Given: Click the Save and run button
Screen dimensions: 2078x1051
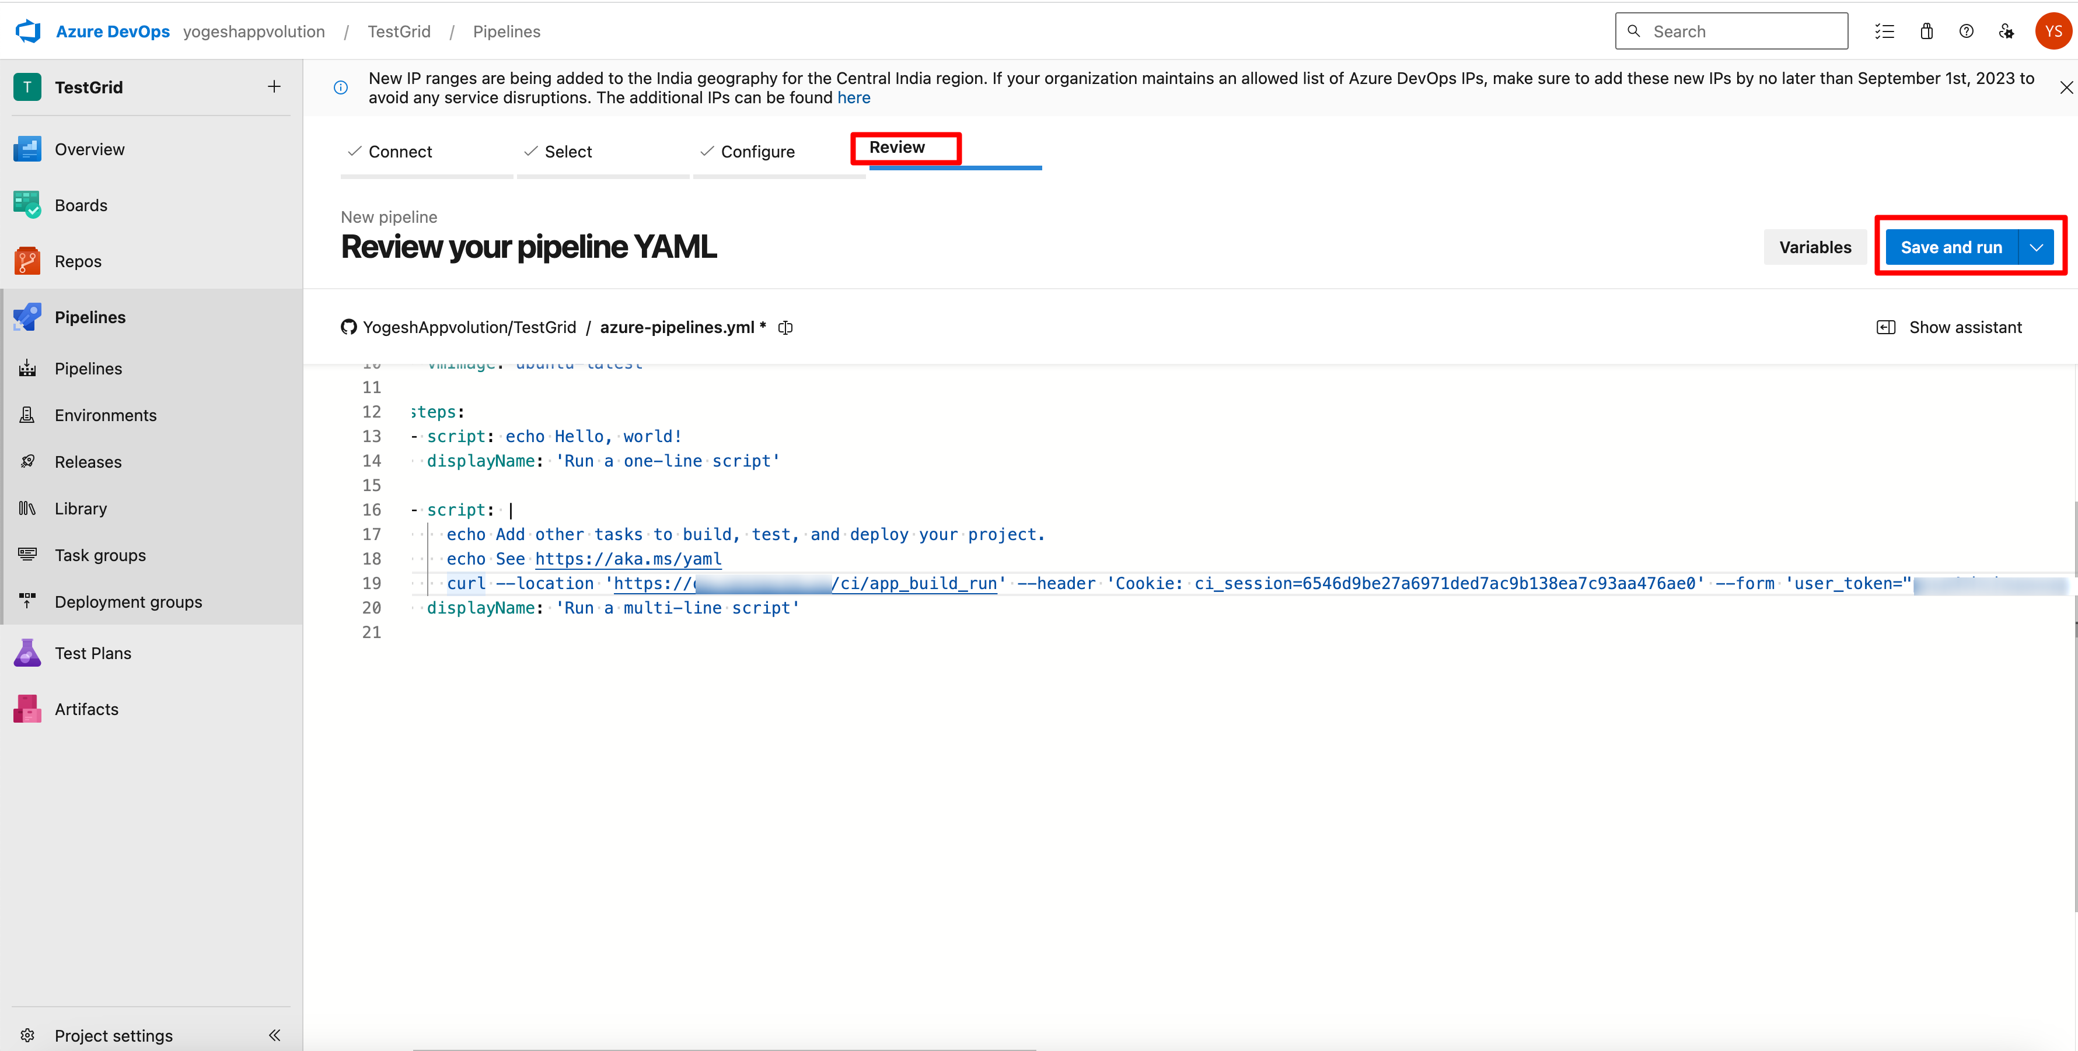Looking at the screenshot, I should (1951, 247).
